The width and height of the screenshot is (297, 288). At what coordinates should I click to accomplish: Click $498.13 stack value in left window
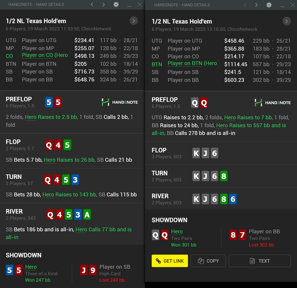pyautogui.click(x=84, y=56)
